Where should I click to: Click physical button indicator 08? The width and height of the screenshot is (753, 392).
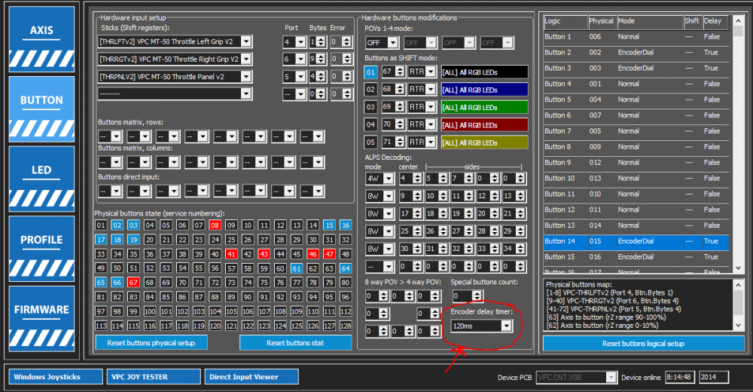215,225
